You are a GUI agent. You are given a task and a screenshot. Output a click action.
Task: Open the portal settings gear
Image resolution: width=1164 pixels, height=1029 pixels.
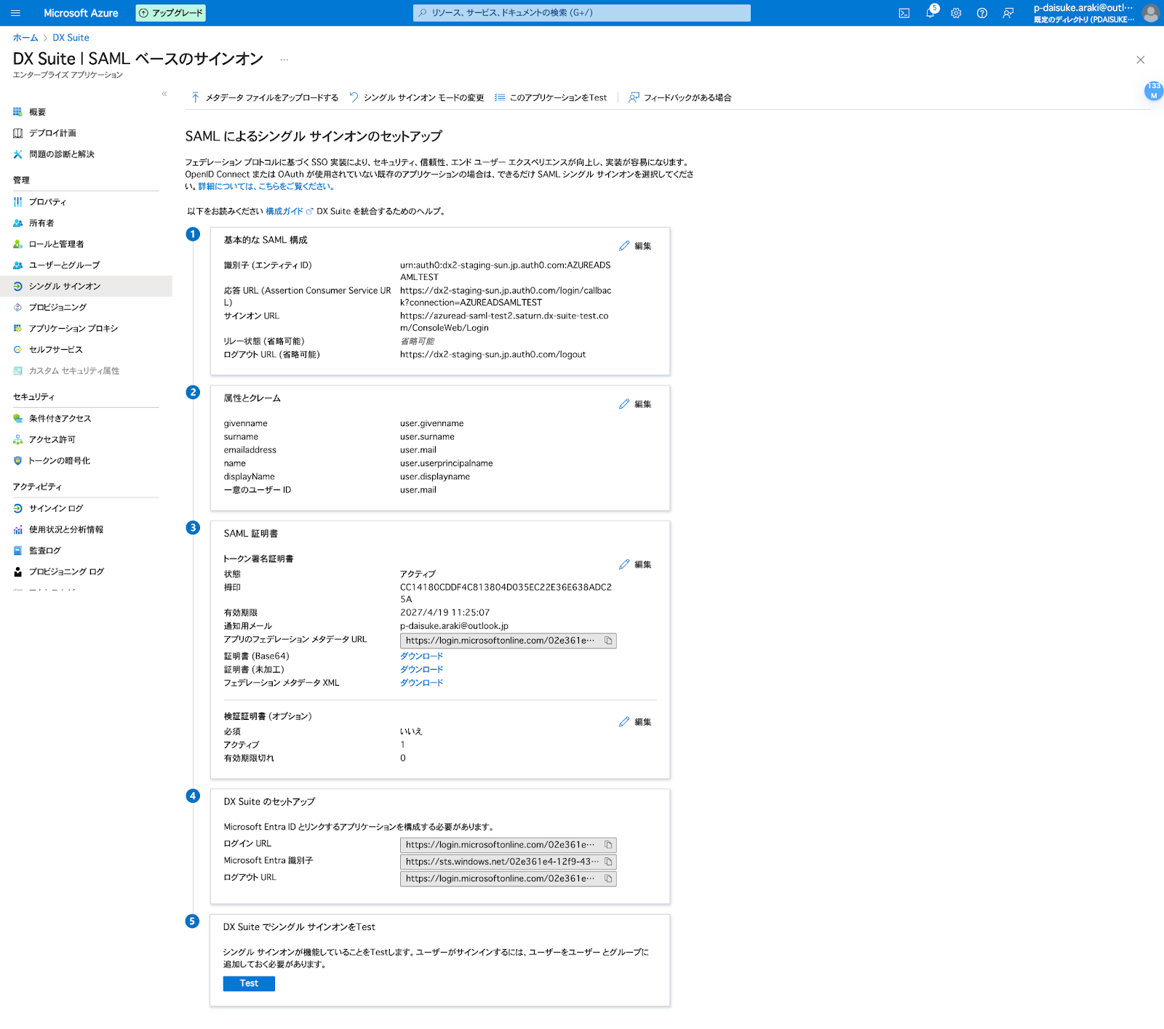point(956,13)
